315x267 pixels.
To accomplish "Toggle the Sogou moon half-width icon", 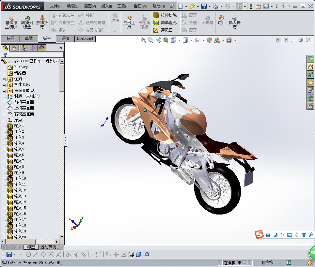I will pos(276,235).
